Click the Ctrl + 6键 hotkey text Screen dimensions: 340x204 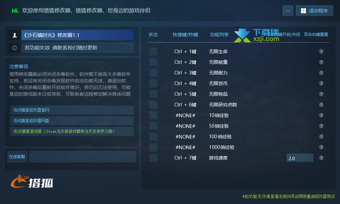[x=185, y=105]
